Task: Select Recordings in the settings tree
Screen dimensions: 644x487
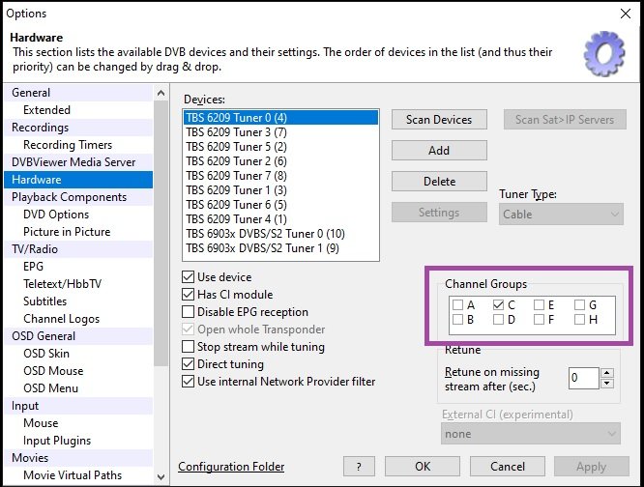Action: coord(40,128)
